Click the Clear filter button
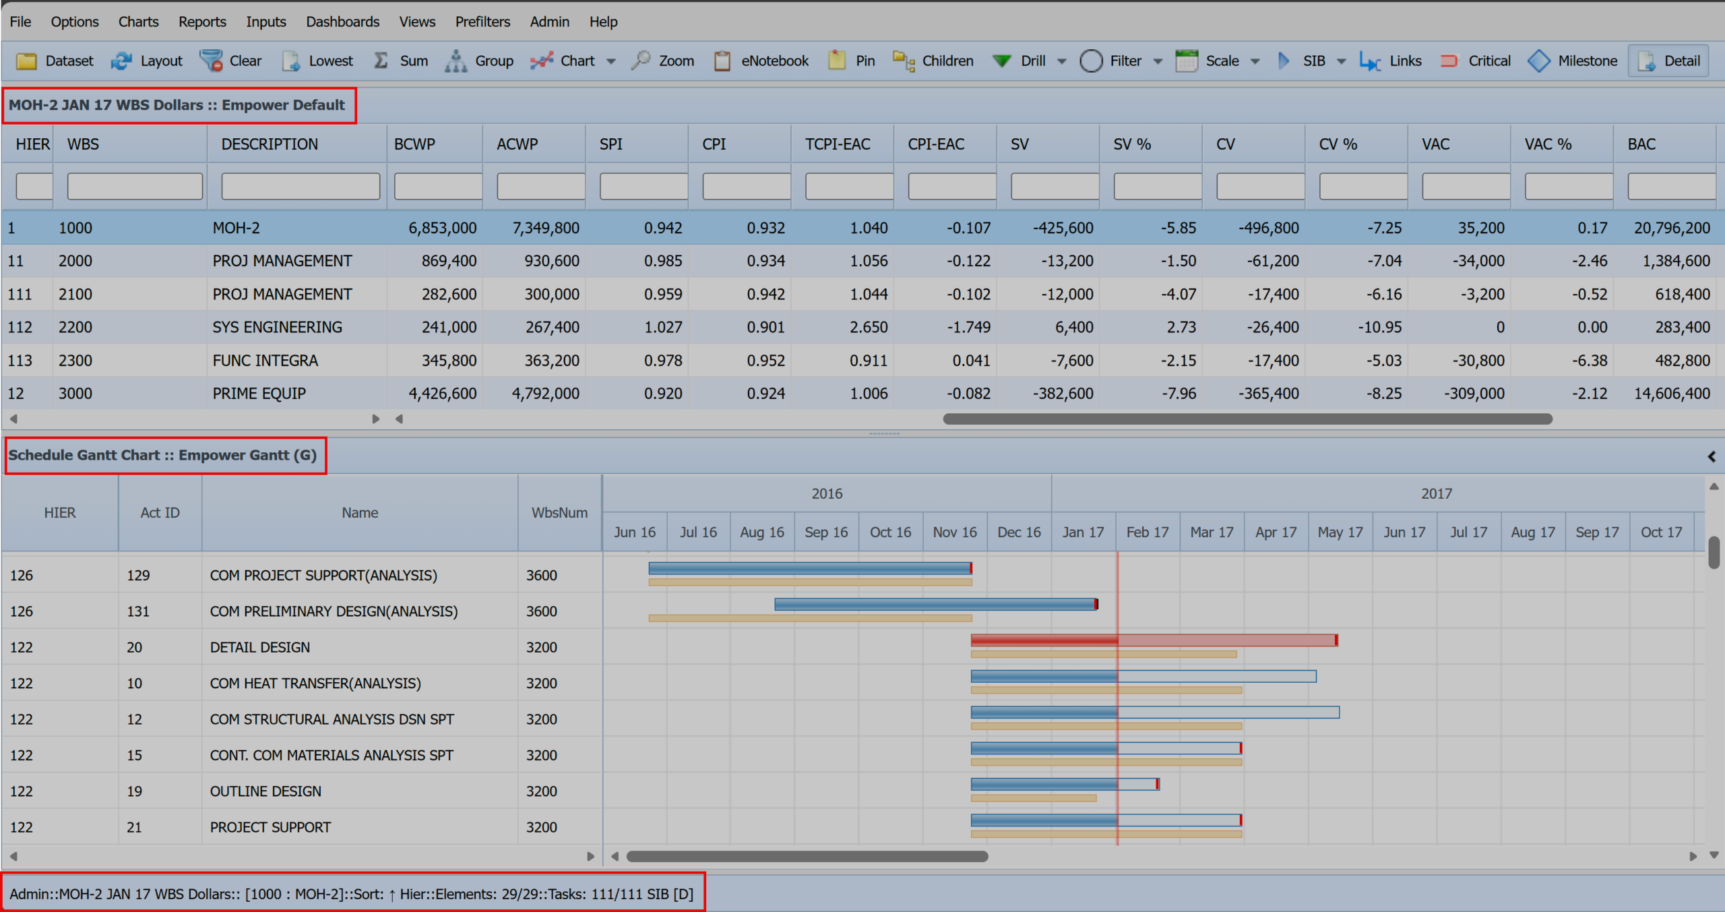 pyautogui.click(x=231, y=61)
